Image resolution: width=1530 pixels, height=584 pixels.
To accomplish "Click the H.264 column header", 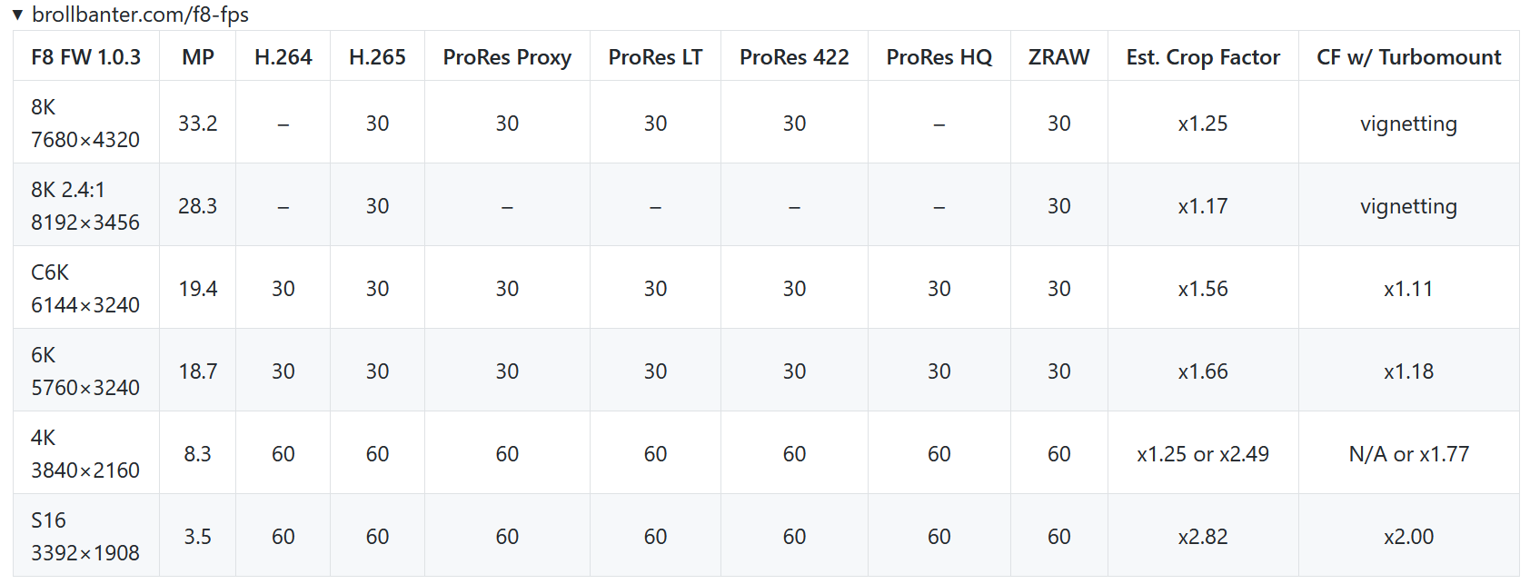I will point(283,57).
